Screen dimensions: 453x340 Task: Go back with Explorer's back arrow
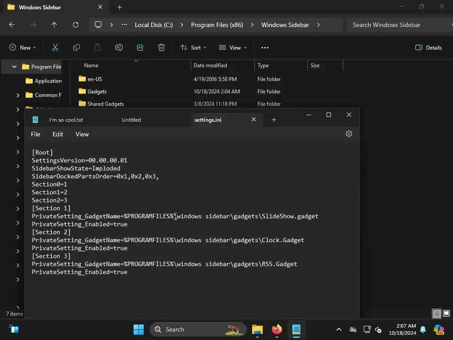coord(12,25)
